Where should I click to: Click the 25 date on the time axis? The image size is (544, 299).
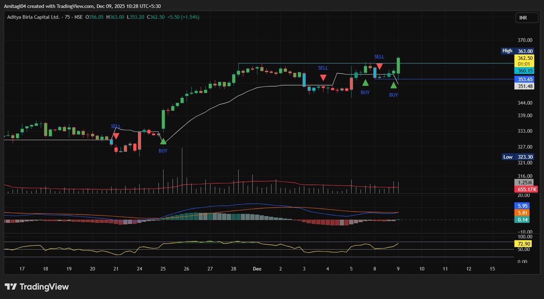pyautogui.click(x=163, y=269)
